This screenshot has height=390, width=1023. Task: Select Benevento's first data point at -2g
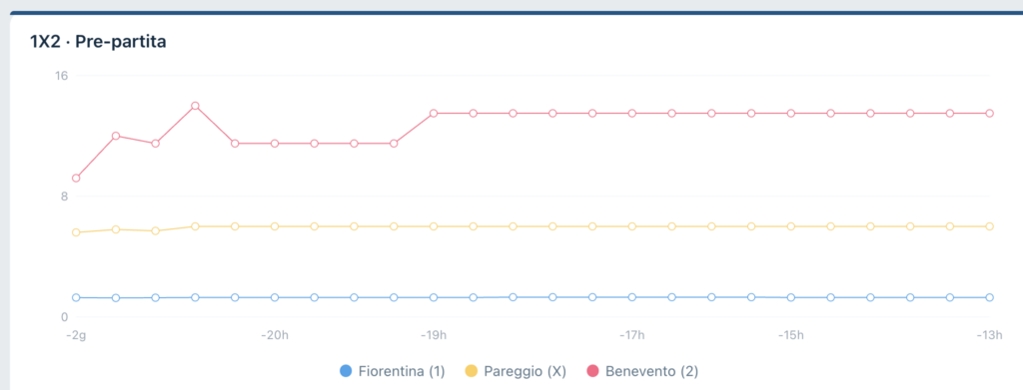coord(76,178)
